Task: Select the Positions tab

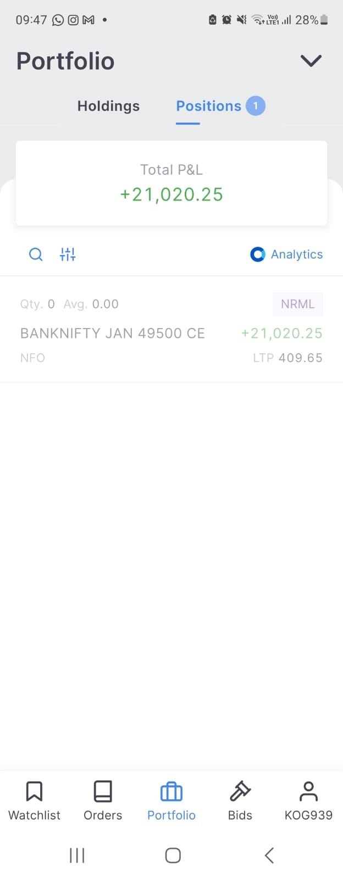Action: coord(208,106)
